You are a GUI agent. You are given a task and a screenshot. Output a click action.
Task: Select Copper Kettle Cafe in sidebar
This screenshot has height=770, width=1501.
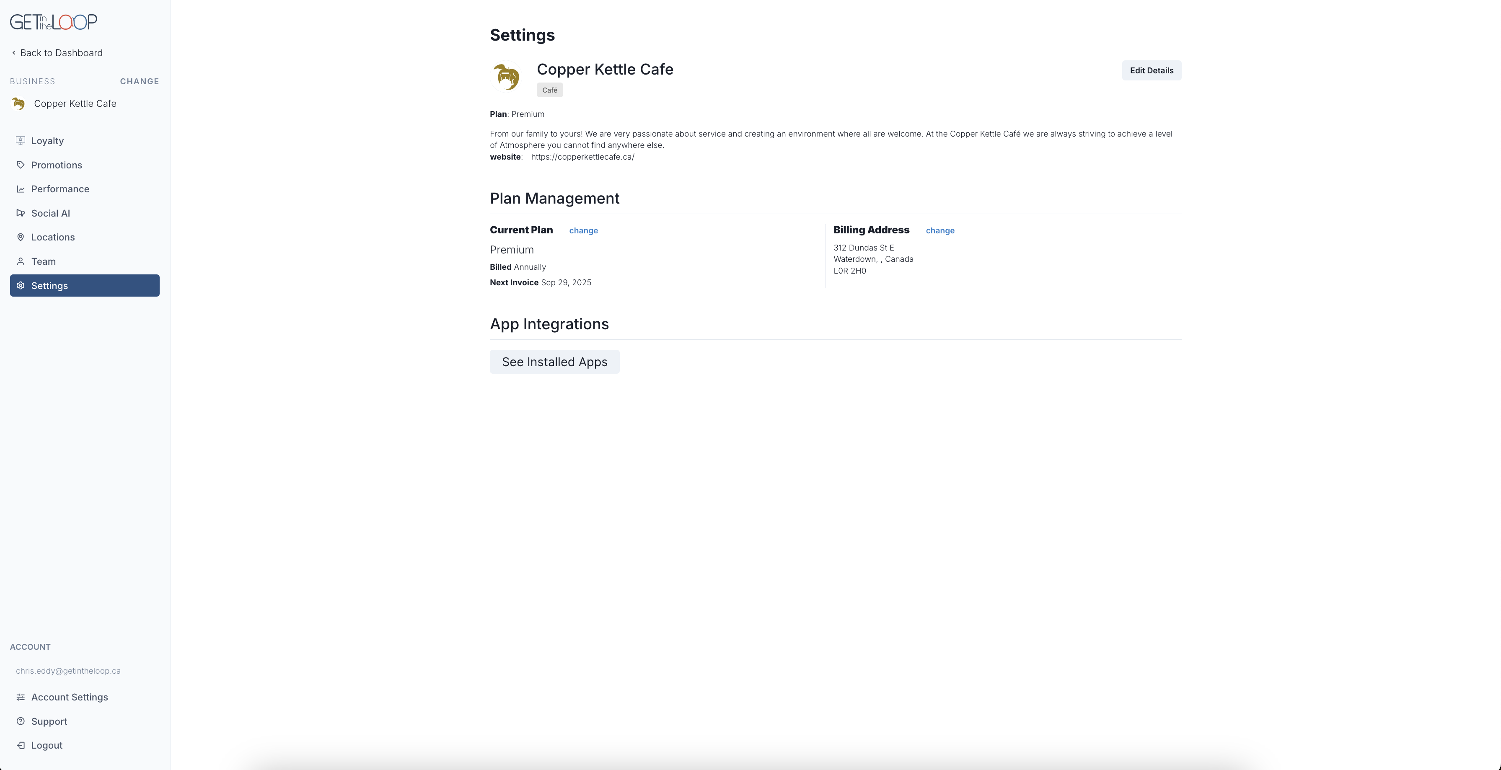point(75,103)
